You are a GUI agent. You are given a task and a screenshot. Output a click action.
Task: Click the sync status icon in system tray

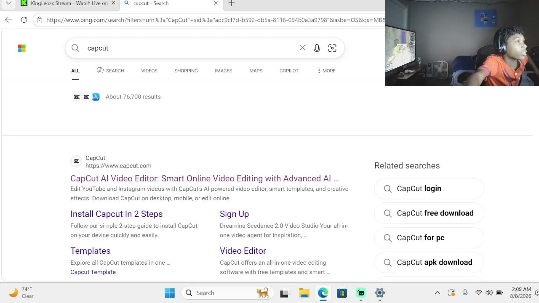click(451, 293)
